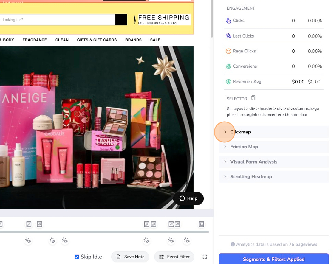Click the Revenue $0.00 total value

coord(298,82)
